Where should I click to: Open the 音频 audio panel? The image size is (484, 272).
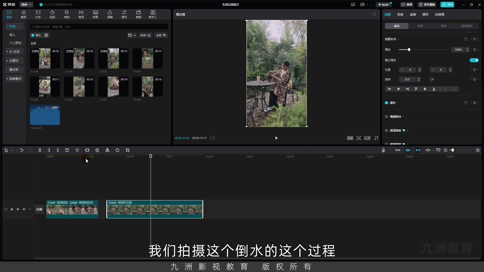point(23,14)
